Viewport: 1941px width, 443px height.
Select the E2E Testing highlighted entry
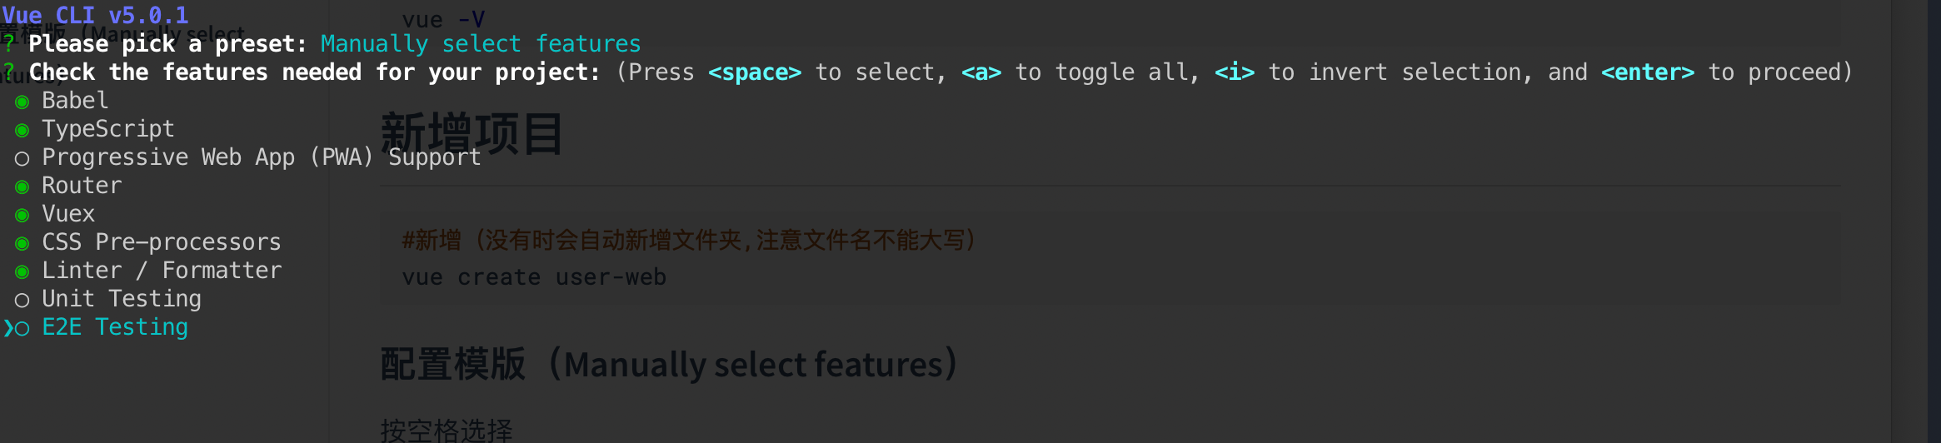(x=115, y=327)
